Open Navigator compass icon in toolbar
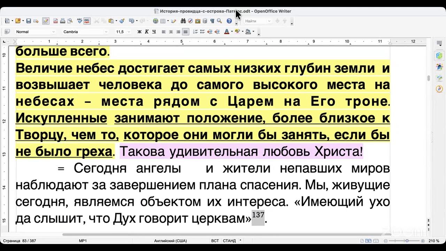The height and width of the screenshot is (251, 446). pos(190,21)
